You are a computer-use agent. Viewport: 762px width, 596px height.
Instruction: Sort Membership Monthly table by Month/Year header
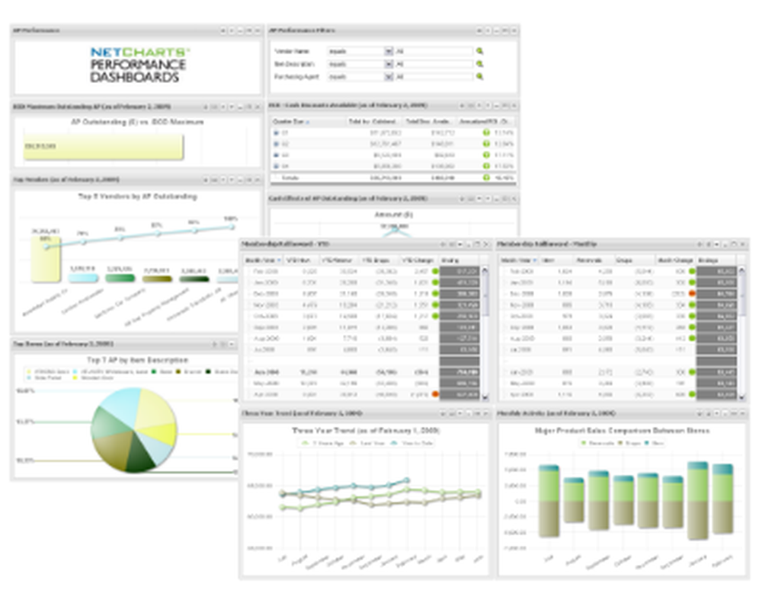tap(518, 260)
